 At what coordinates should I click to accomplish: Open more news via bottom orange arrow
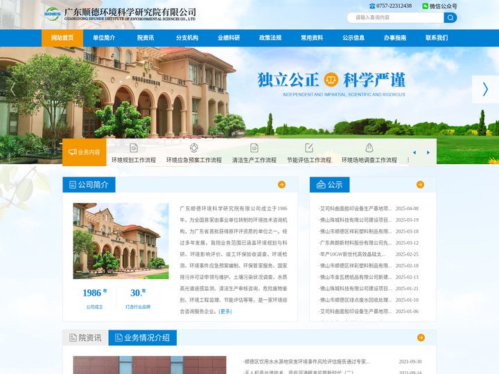tap(421, 338)
